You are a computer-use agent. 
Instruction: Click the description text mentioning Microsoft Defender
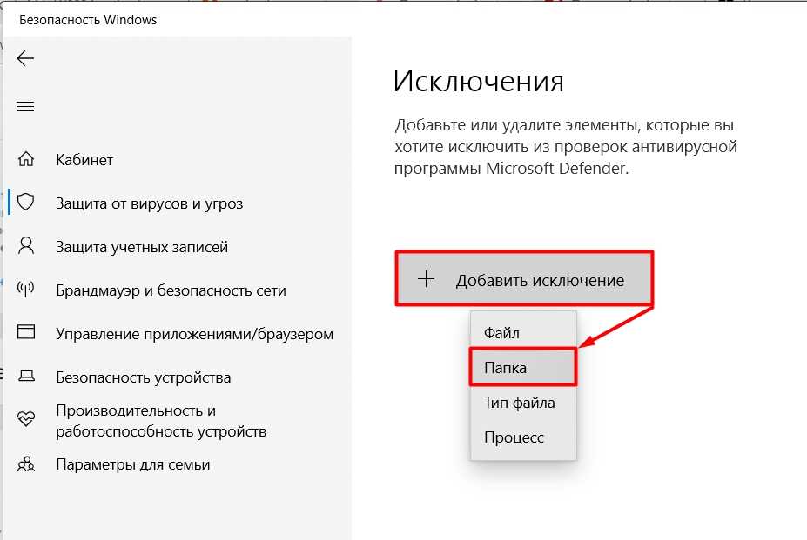coord(566,147)
